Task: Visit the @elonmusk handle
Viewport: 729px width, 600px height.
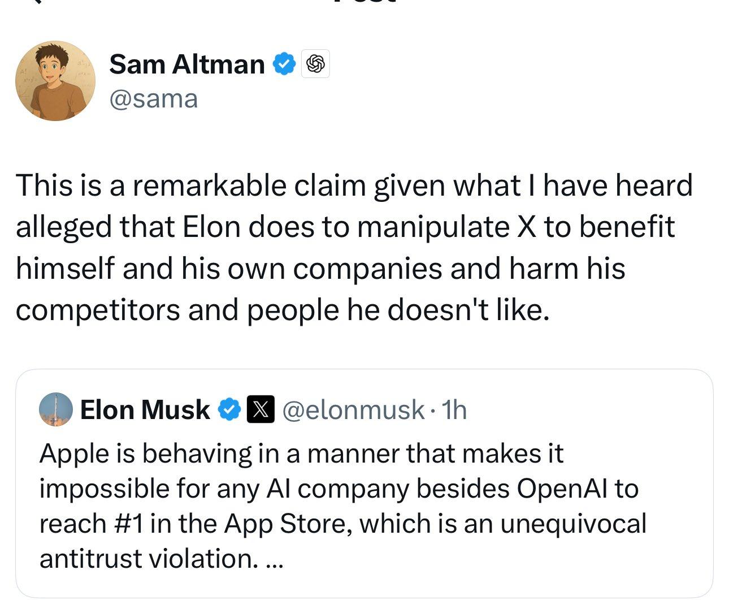Action: pos(353,409)
